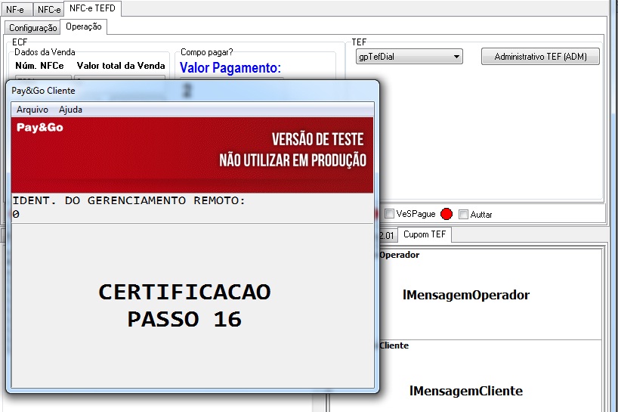Click the Pay&Go logo in the red banner
Image resolution: width=618 pixels, height=412 pixels.
(40, 127)
